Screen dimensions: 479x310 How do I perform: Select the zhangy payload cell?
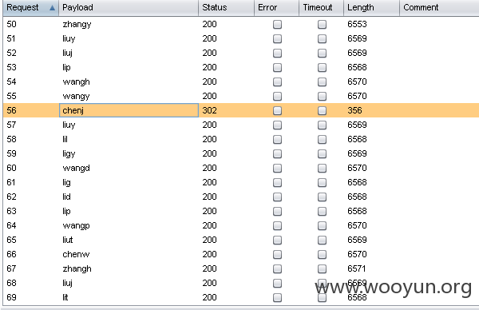(x=129, y=24)
